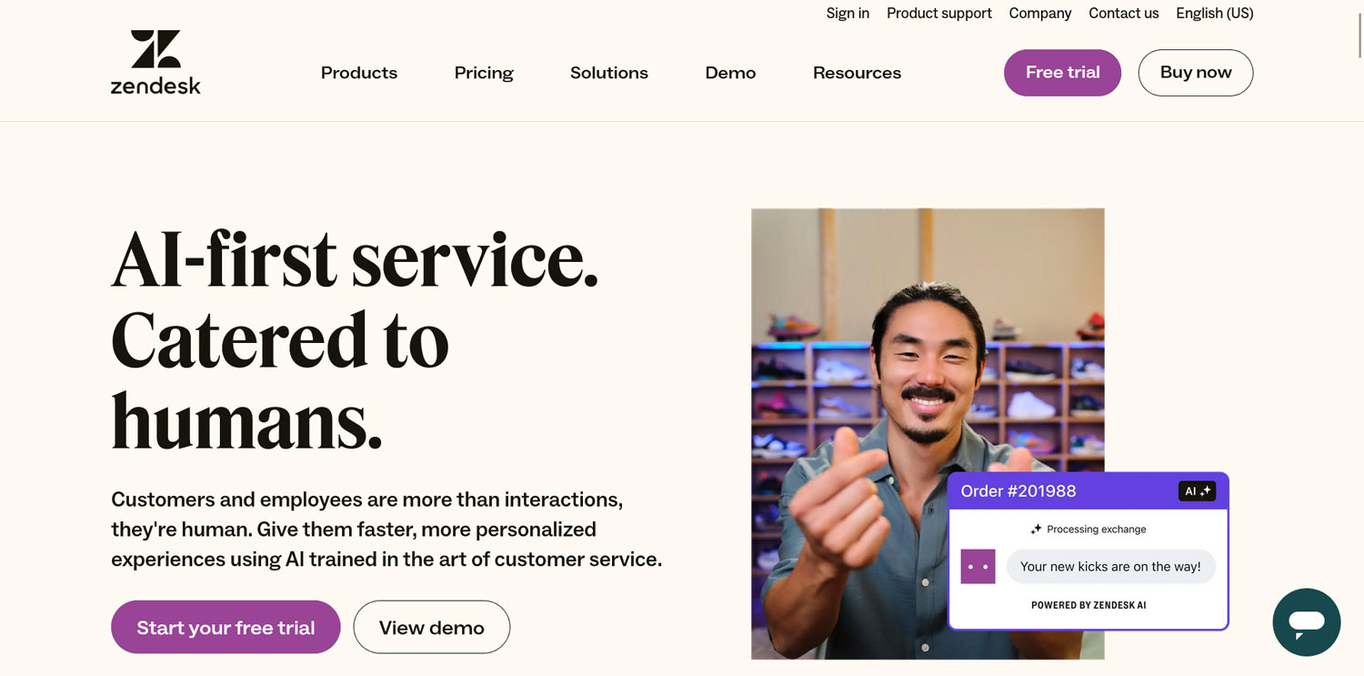This screenshot has height=676, width=1364.
Task: Select Demo in the navigation bar
Action: (730, 73)
